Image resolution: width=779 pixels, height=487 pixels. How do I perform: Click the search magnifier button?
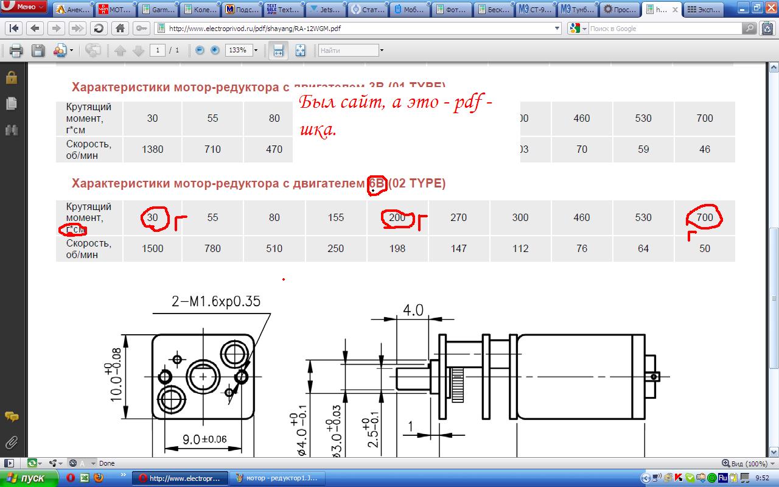click(750, 29)
